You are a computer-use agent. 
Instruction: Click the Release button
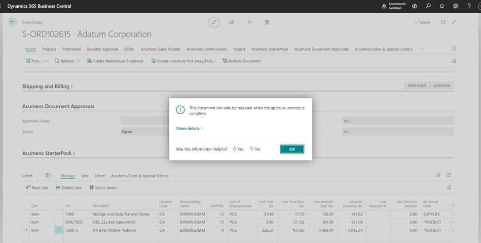click(x=65, y=61)
